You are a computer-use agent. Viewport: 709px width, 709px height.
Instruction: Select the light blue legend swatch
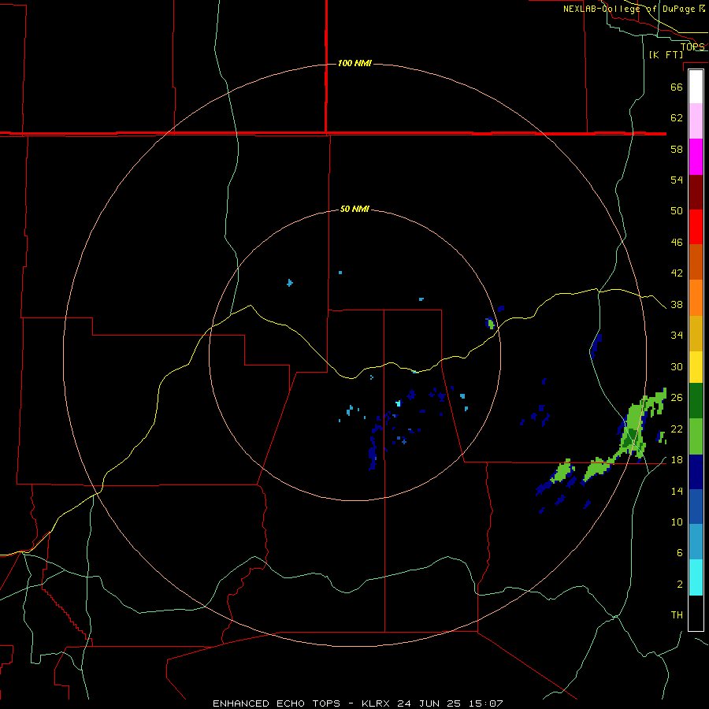[696, 542]
